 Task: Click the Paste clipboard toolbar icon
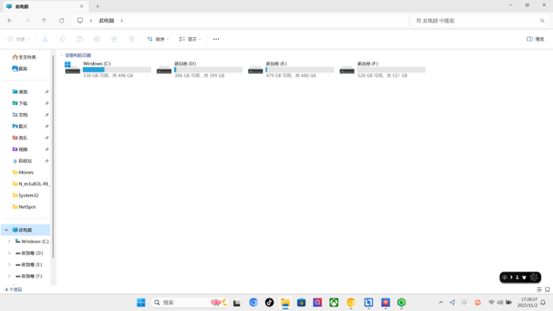tap(80, 39)
